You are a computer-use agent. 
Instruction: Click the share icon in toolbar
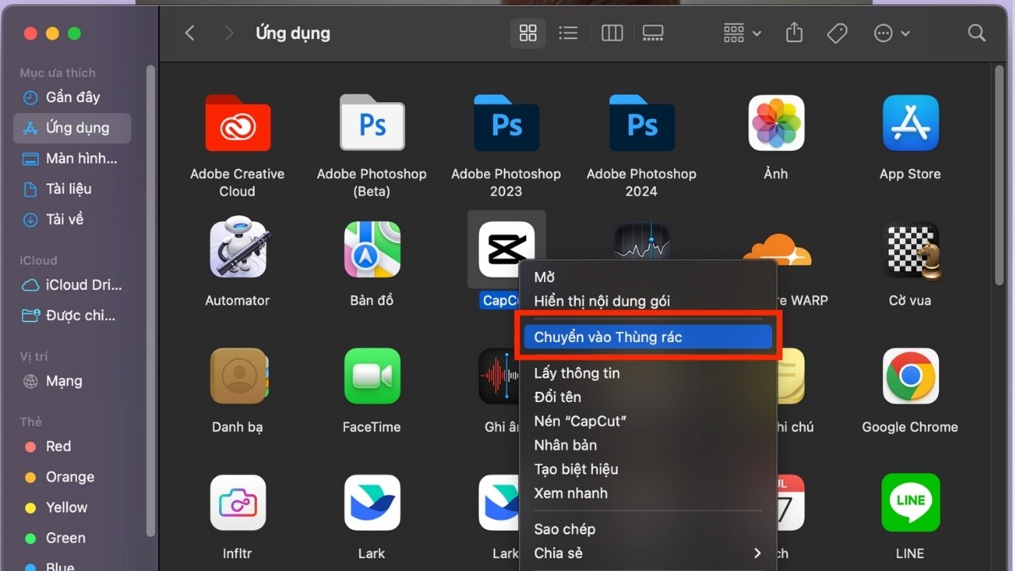[x=793, y=33]
